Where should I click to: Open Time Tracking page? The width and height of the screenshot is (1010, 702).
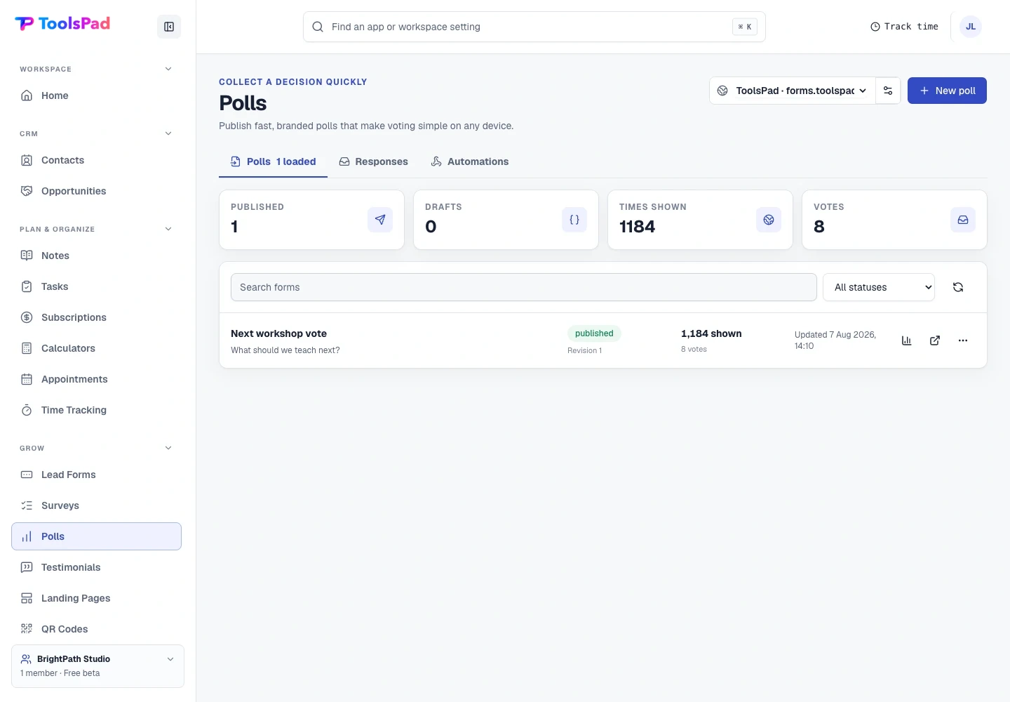(x=96, y=410)
